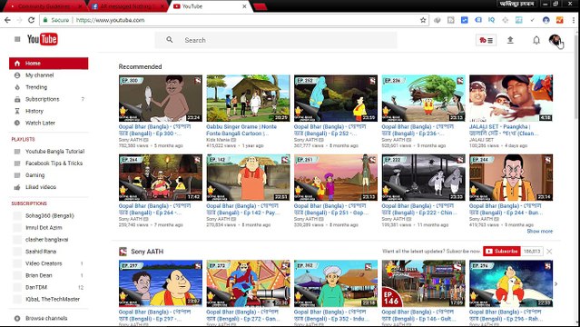Click Browse channels

(46, 318)
